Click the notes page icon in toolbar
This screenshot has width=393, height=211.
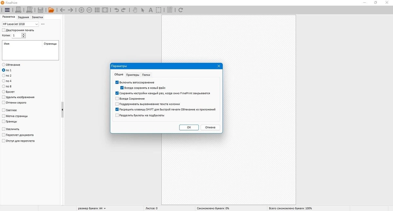(170, 10)
